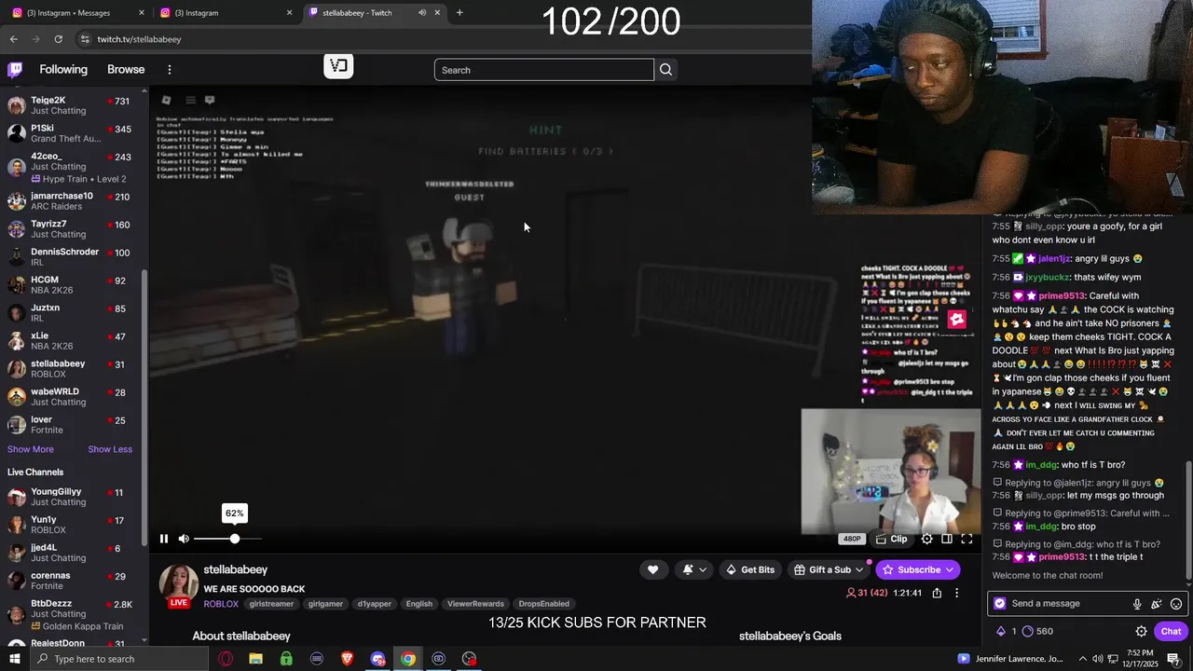Open the Twitch home logo
The height and width of the screenshot is (671, 1193).
click(x=15, y=69)
